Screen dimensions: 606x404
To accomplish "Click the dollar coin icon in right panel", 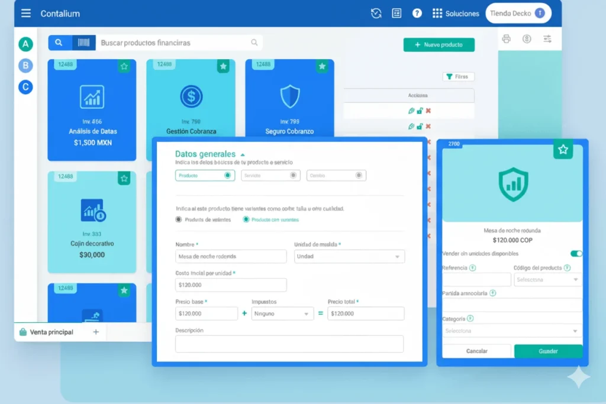I will click(x=527, y=39).
